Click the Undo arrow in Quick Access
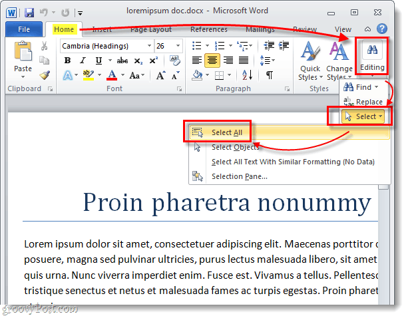408x318 pixels. (x=43, y=12)
